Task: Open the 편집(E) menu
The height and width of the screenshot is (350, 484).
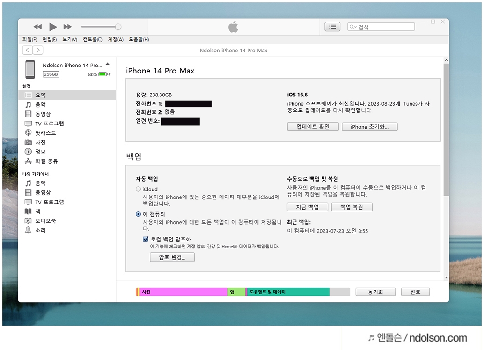Action: [50, 39]
